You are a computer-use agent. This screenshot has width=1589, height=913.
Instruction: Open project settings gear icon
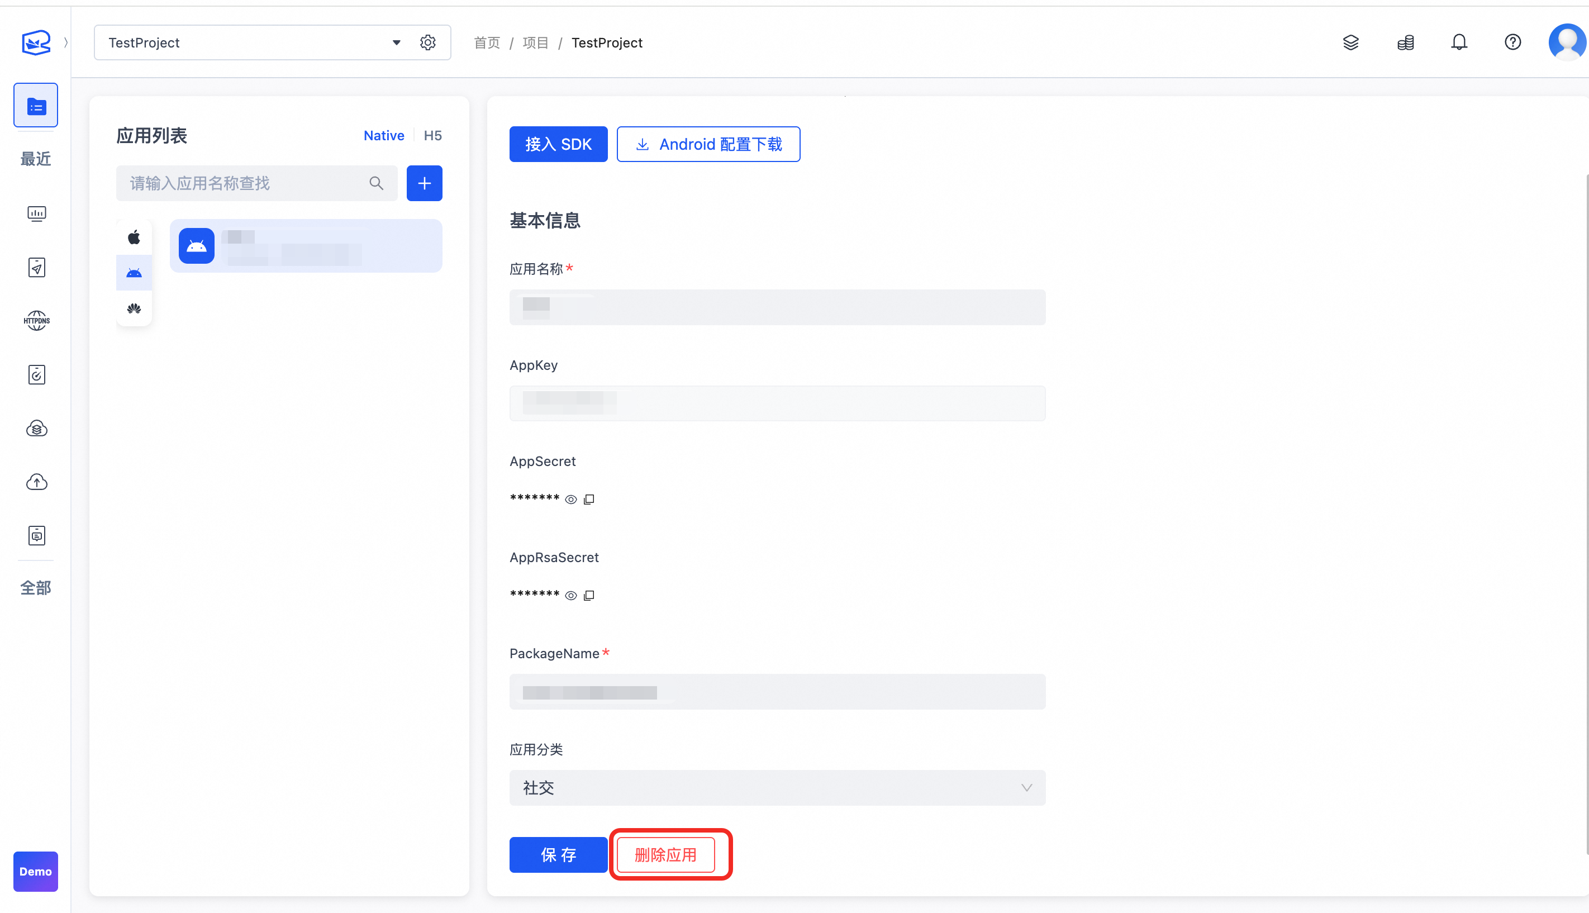click(x=427, y=42)
